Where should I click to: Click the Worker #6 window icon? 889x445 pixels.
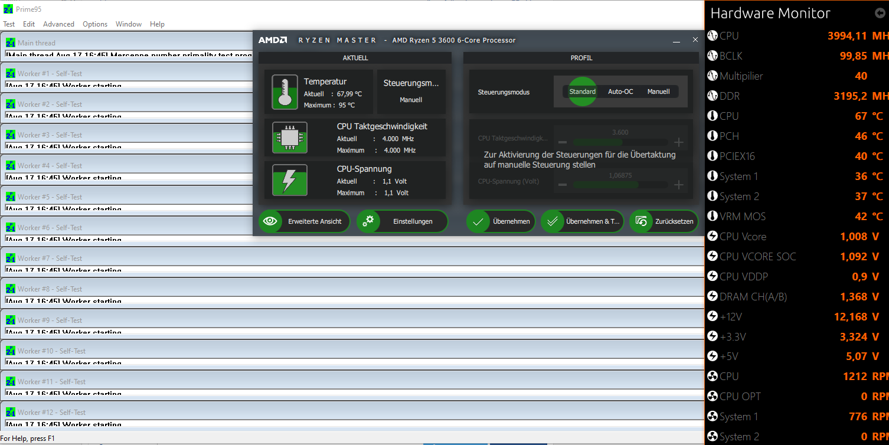[11, 227]
